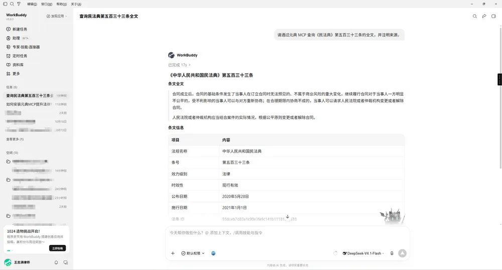Image resolution: width=502 pixels, height=270 pixels.
Task: Expand the 发现应用 dropdown
Action: point(57,16)
